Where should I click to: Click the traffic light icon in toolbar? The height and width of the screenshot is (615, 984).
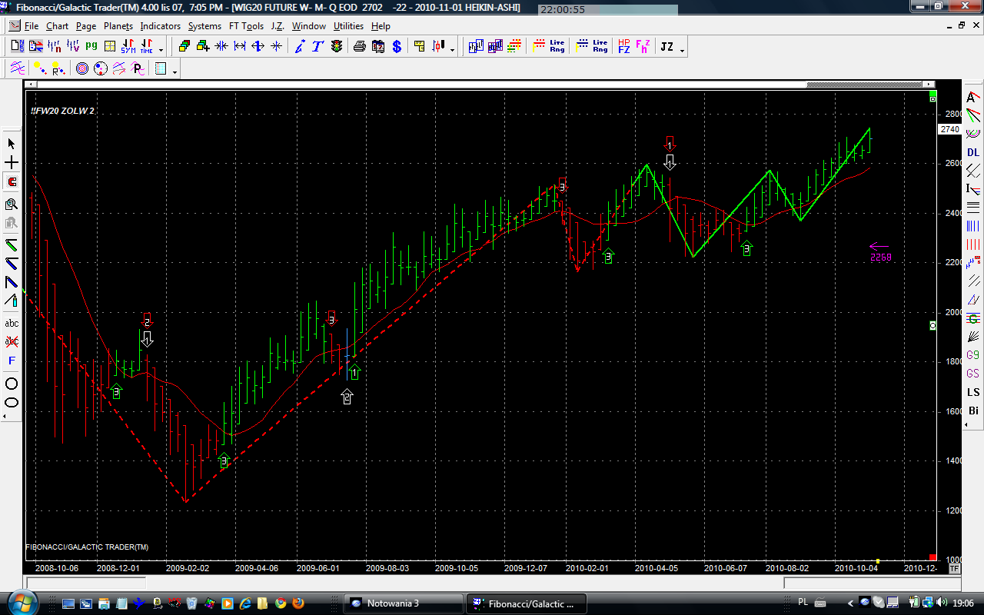pyautogui.click(x=337, y=47)
